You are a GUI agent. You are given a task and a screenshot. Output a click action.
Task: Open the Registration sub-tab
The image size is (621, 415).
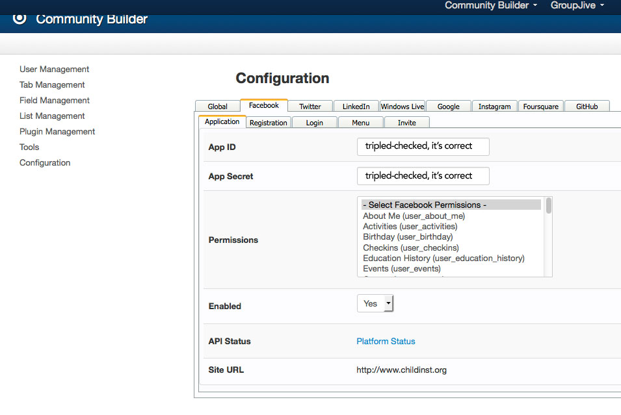point(269,123)
